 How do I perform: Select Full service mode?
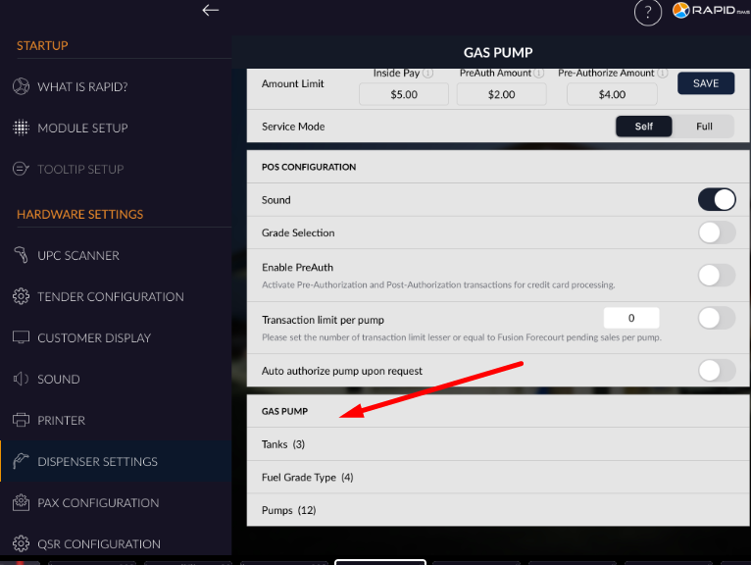pos(704,127)
